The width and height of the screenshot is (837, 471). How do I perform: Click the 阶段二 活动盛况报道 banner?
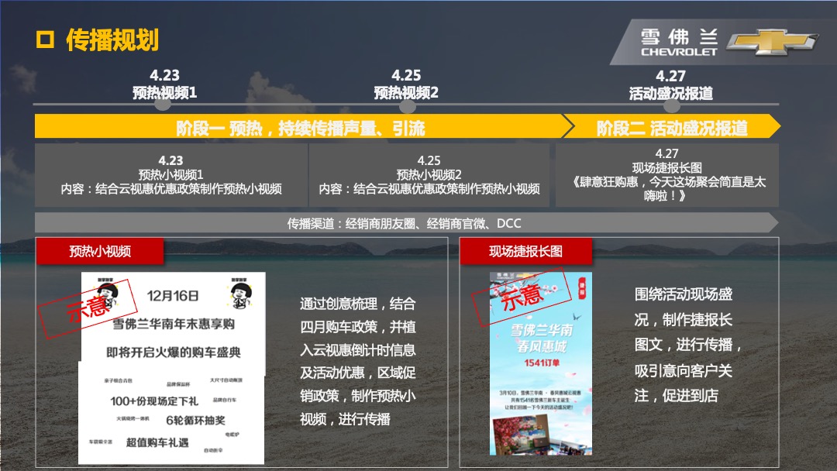coord(671,127)
